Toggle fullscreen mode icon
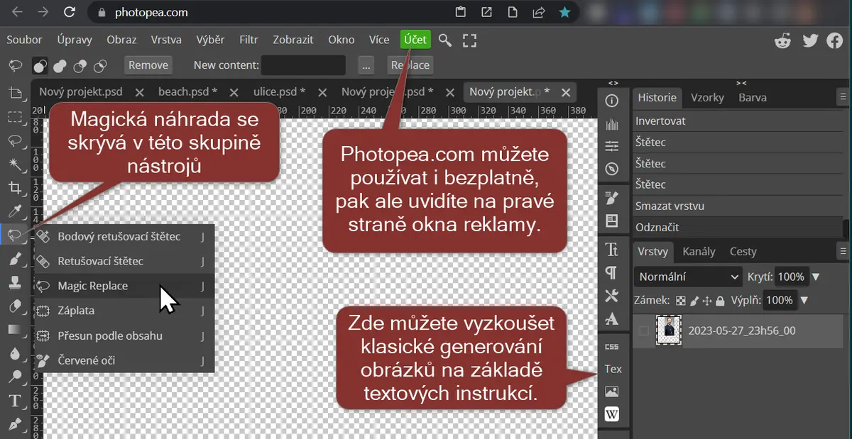 [469, 40]
